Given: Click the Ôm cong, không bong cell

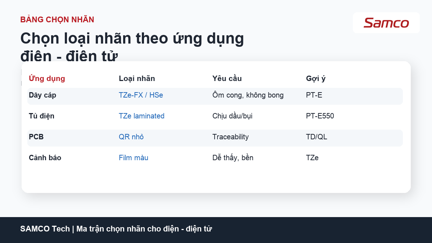Looking at the screenshot, I should pyautogui.click(x=248, y=95).
